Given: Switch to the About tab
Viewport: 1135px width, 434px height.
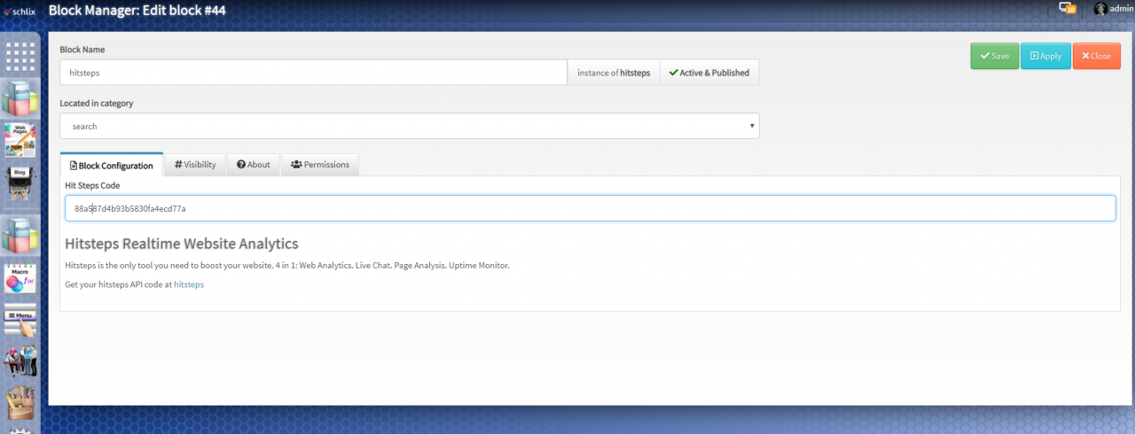Looking at the screenshot, I should point(254,165).
